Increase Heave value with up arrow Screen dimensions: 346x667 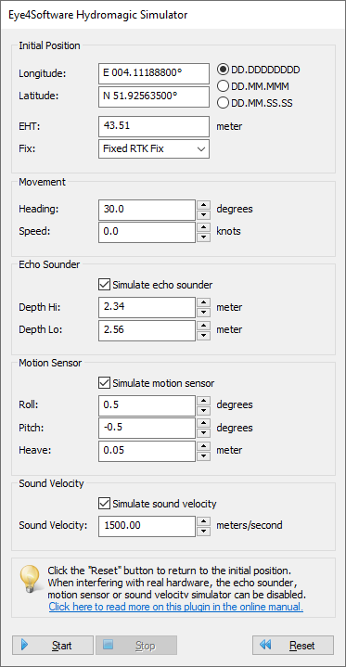204,445
